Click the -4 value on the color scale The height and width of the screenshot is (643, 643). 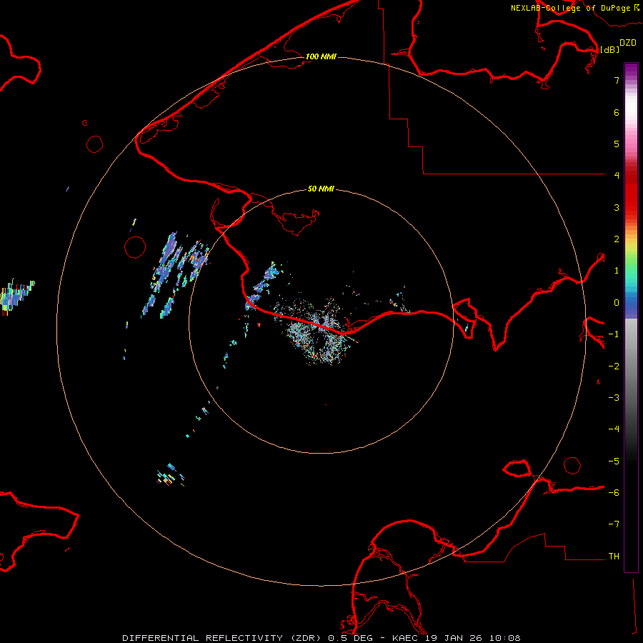point(614,429)
